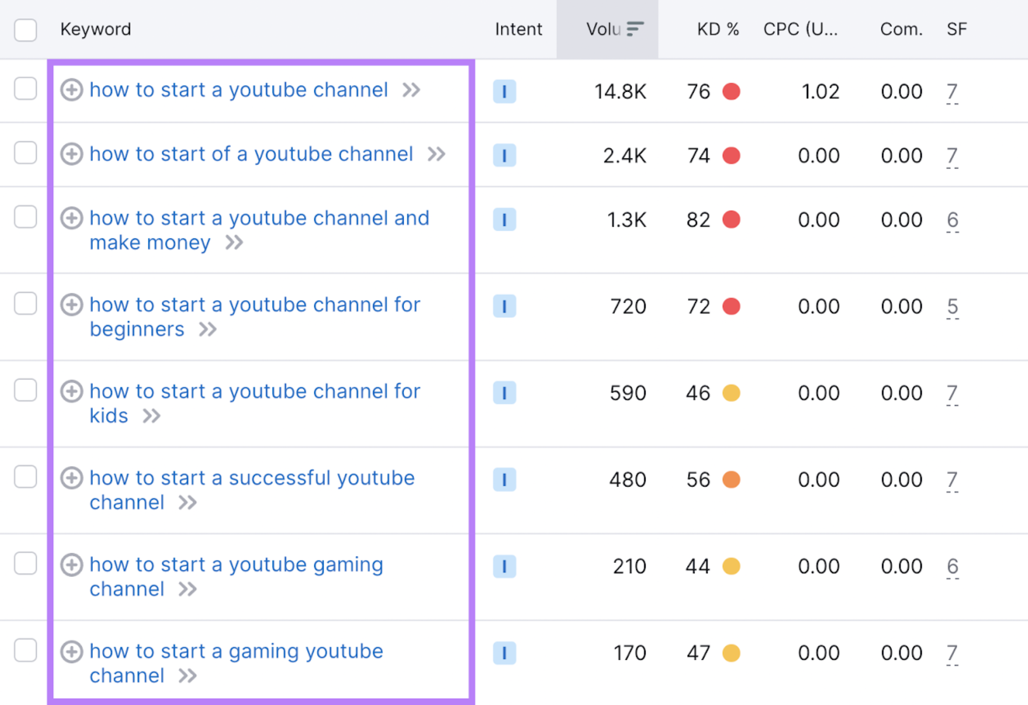Sort by the KD % column header

[717, 29]
